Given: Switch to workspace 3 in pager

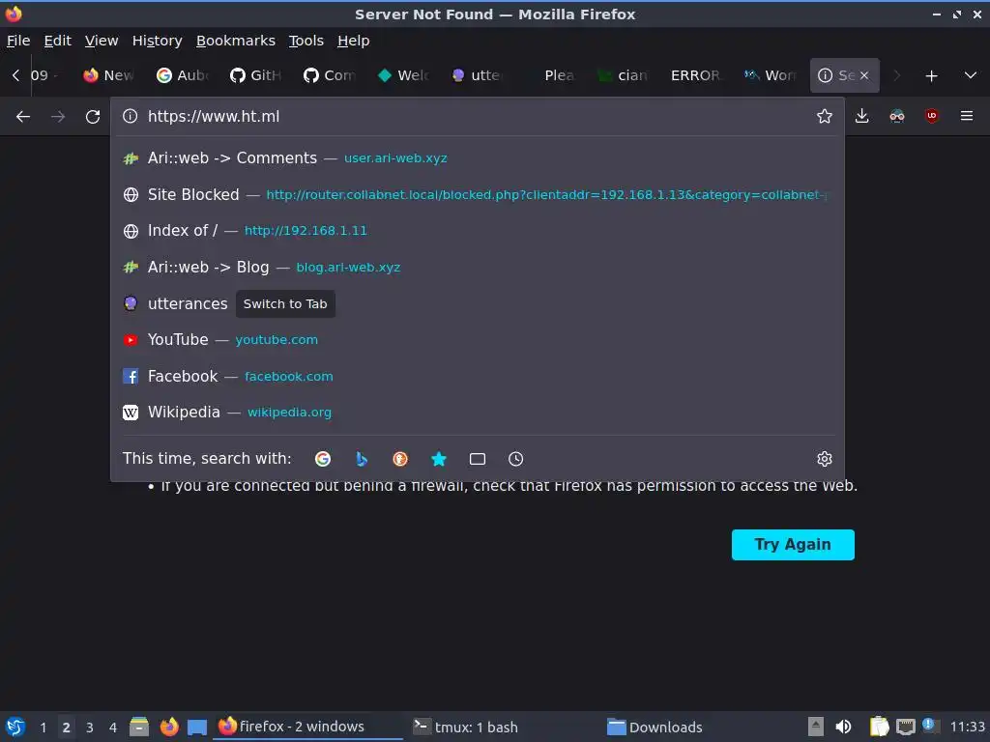Looking at the screenshot, I should (90, 728).
